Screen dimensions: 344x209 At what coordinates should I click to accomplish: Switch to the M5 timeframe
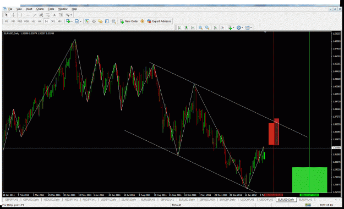(13, 21)
